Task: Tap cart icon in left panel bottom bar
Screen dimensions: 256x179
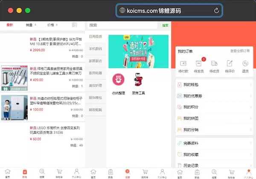Action: tap(59, 172)
